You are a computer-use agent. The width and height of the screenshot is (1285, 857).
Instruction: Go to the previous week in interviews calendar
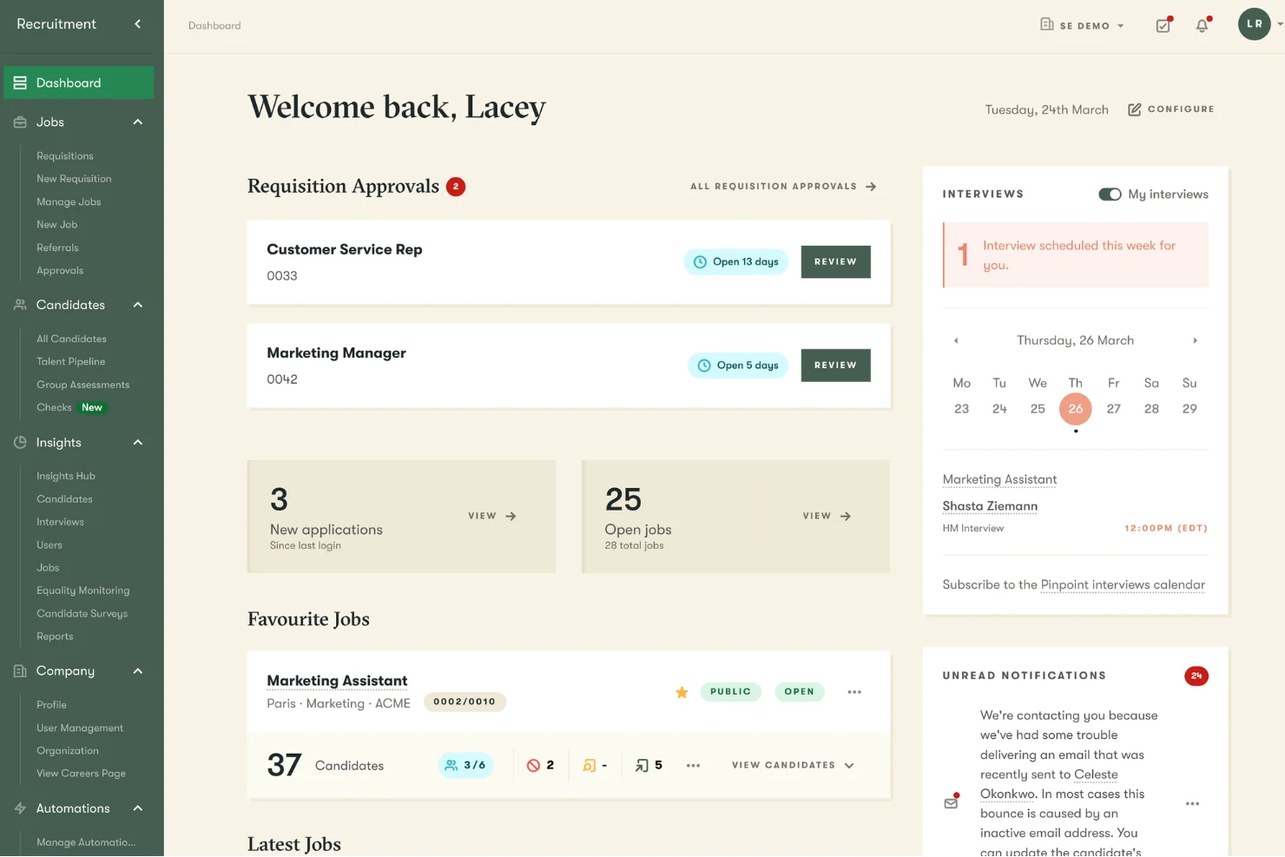coord(956,340)
